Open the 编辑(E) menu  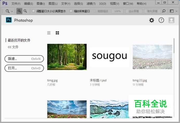coord(28,4)
